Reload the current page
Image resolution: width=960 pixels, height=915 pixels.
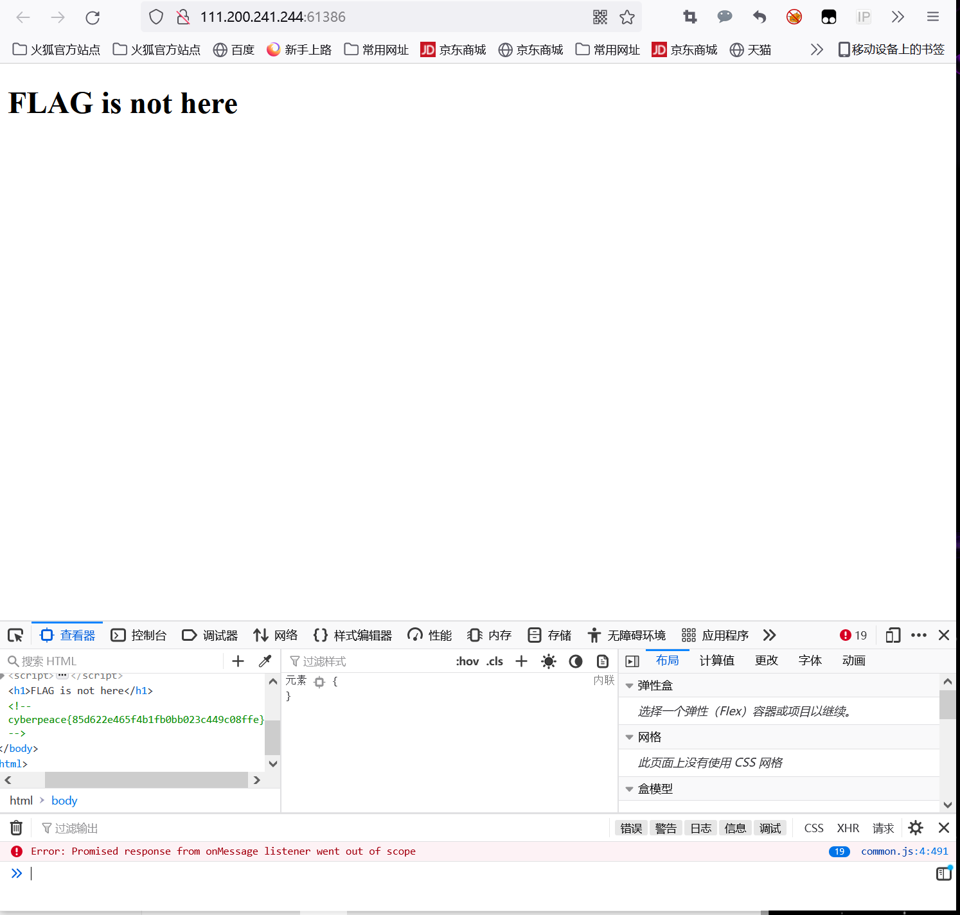click(x=93, y=17)
